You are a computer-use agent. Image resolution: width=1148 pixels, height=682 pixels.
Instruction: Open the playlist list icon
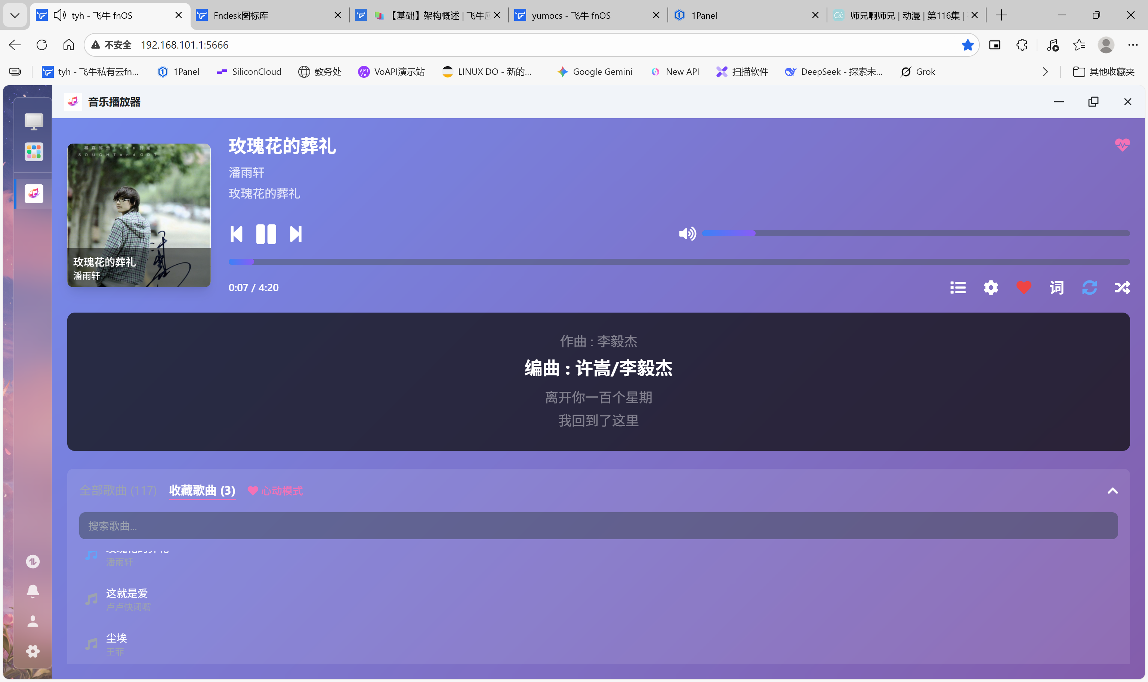(958, 288)
